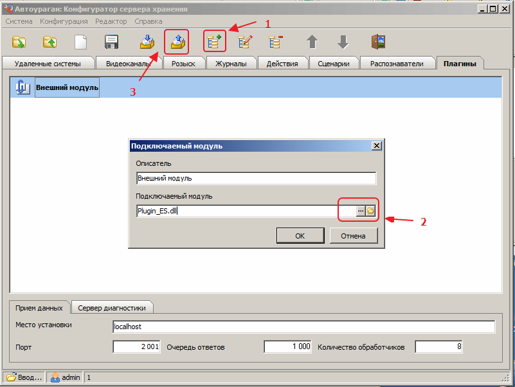This screenshot has height=387, width=515.
Task: Click the Порт input field
Action: pos(136,347)
